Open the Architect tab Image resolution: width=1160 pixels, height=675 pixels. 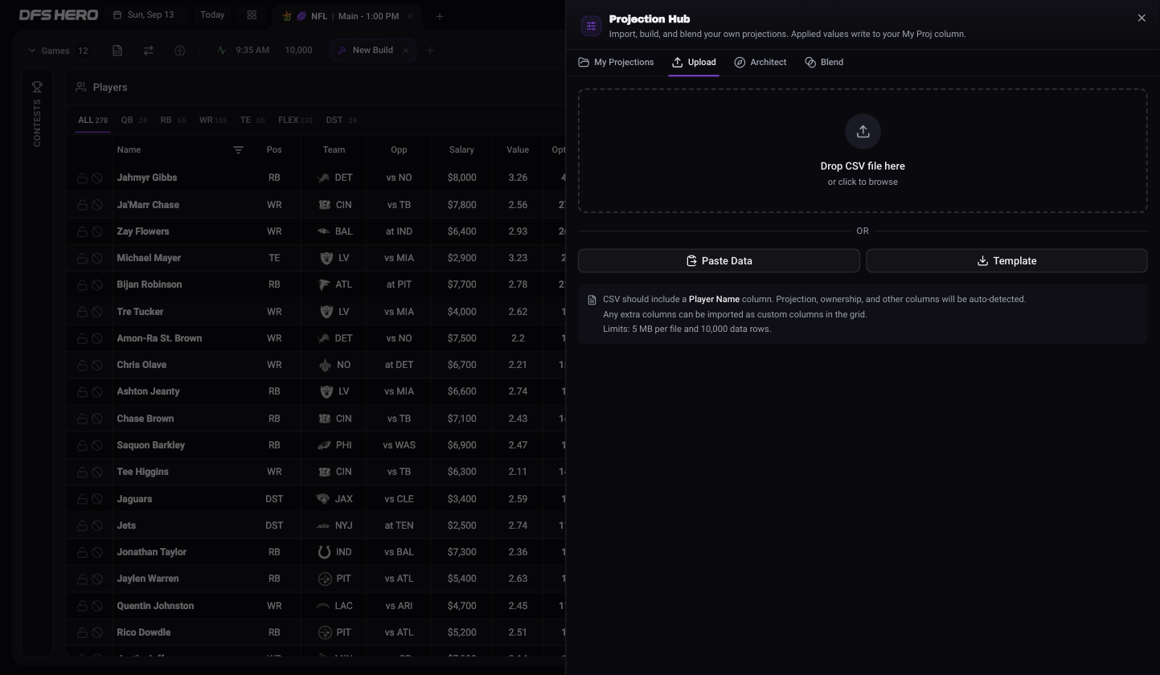[x=760, y=62]
